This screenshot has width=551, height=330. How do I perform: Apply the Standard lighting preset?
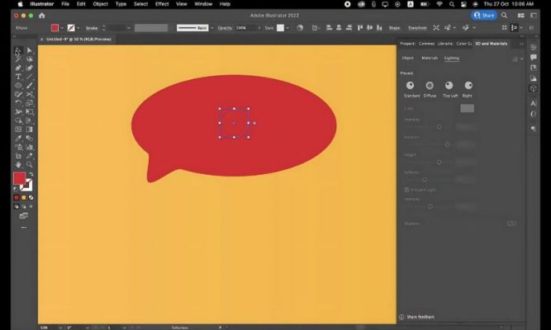tap(411, 86)
